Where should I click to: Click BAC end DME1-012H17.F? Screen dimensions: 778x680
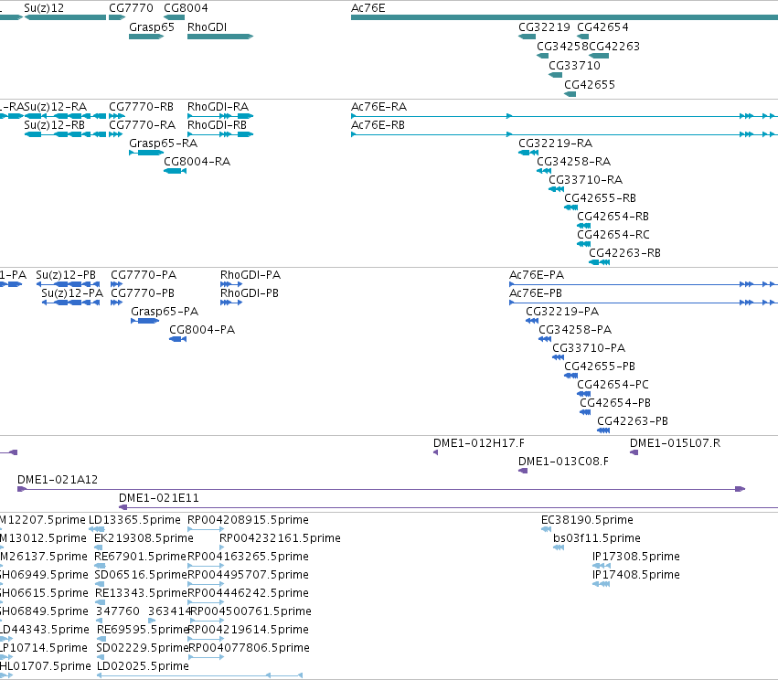479,443
